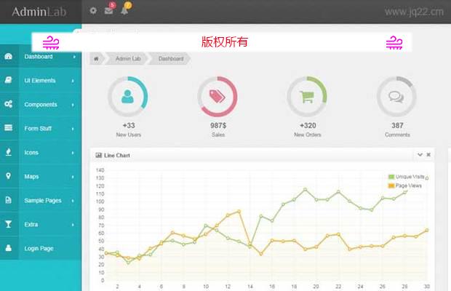Close the Line Chart panel
This screenshot has height=291, width=451.
click(x=428, y=155)
